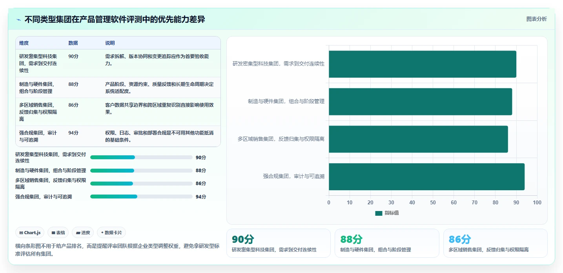Click the 强合规集团 progress bar
This screenshot has height=273, width=563.
coord(141,197)
